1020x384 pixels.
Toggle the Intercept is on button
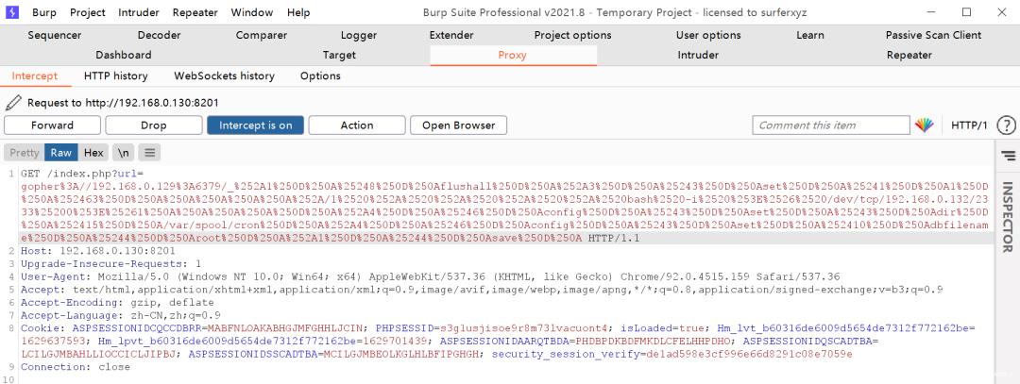tap(256, 125)
